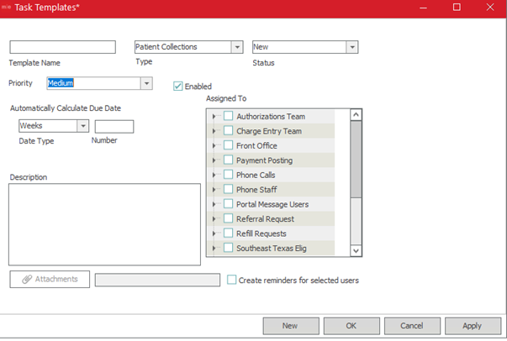Click the Attachments paperclip button
This screenshot has width=507, height=341.
(x=50, y=280)
